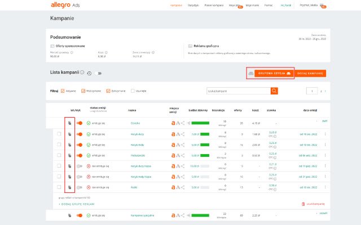Screen dimensions: 361x225
Task: Open the options menu for Kocyk mały
Action: 325,145
